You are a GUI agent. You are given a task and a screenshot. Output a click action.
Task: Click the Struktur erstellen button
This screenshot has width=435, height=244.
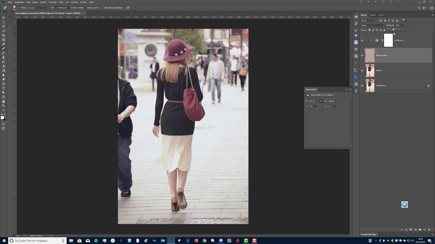[77, 8]
